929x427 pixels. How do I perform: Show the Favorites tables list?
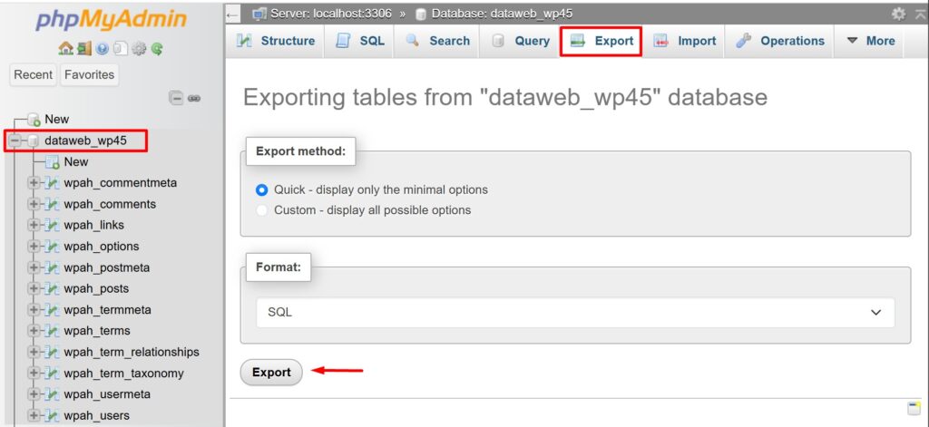click(90, 75)
